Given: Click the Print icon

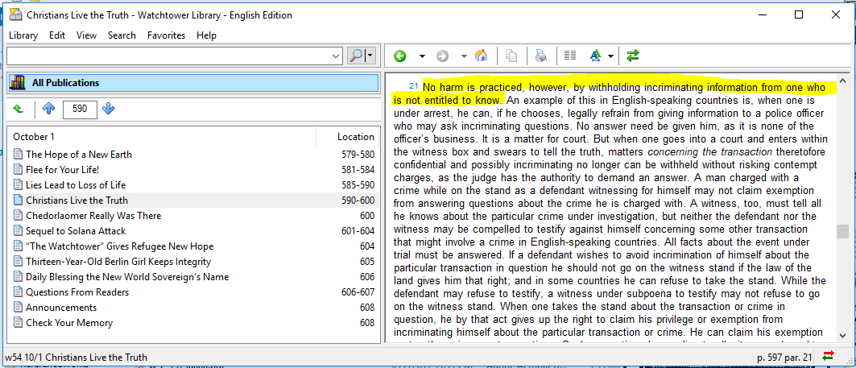Looking at the screenshot, I should point(541,56).
